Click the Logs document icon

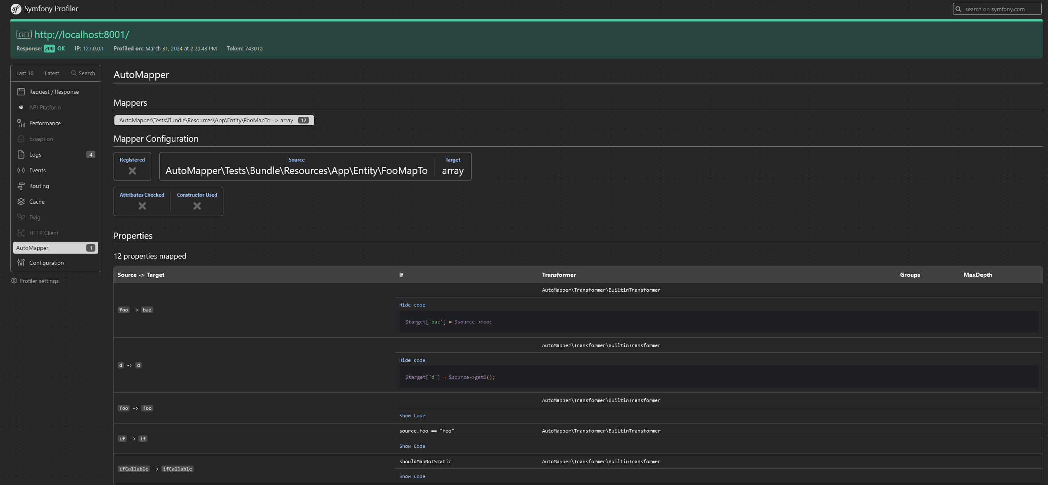[x=21, y=155]
